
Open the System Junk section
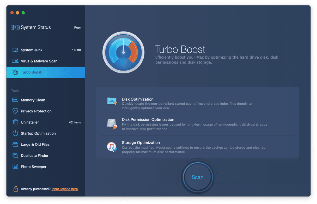[32, 50]
